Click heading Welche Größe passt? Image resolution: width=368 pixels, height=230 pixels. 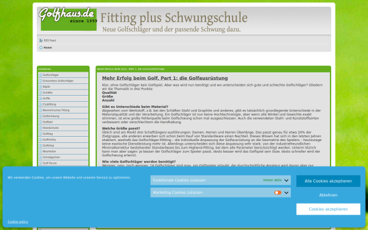click(x=121, y=128)
